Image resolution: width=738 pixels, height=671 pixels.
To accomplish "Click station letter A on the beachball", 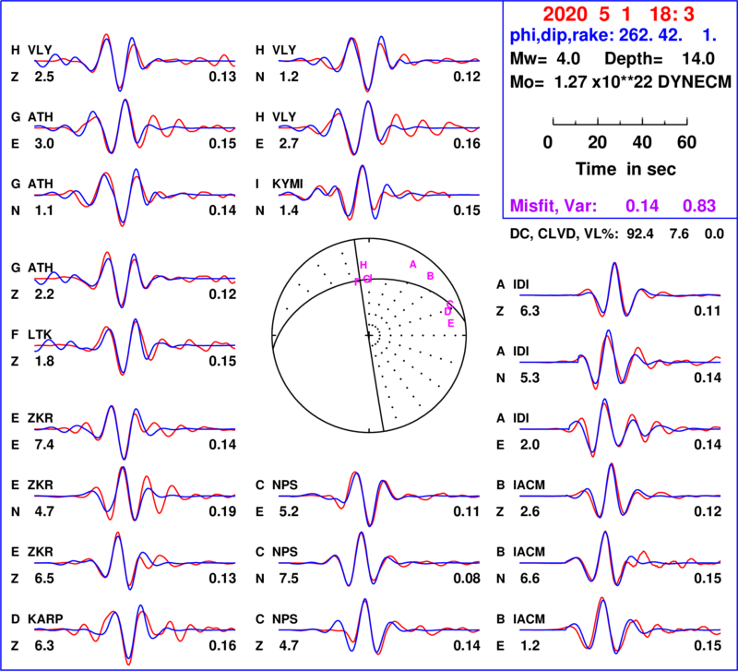I will [412, 265].
